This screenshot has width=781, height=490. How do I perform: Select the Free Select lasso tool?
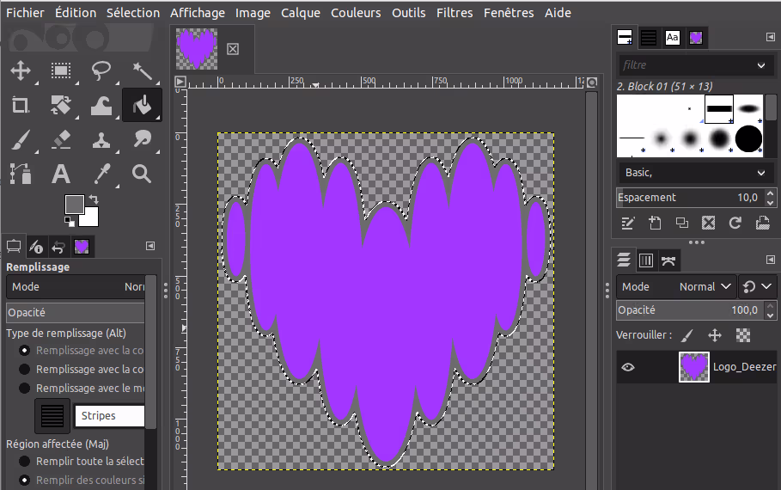pos(101,70)
